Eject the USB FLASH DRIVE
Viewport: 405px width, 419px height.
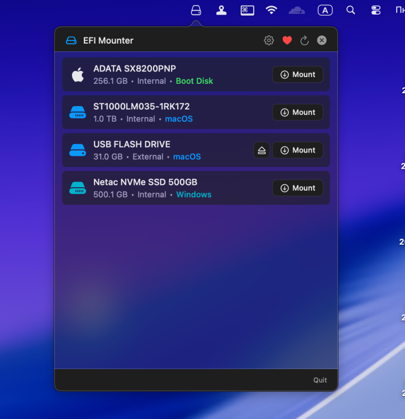(261, 150)
